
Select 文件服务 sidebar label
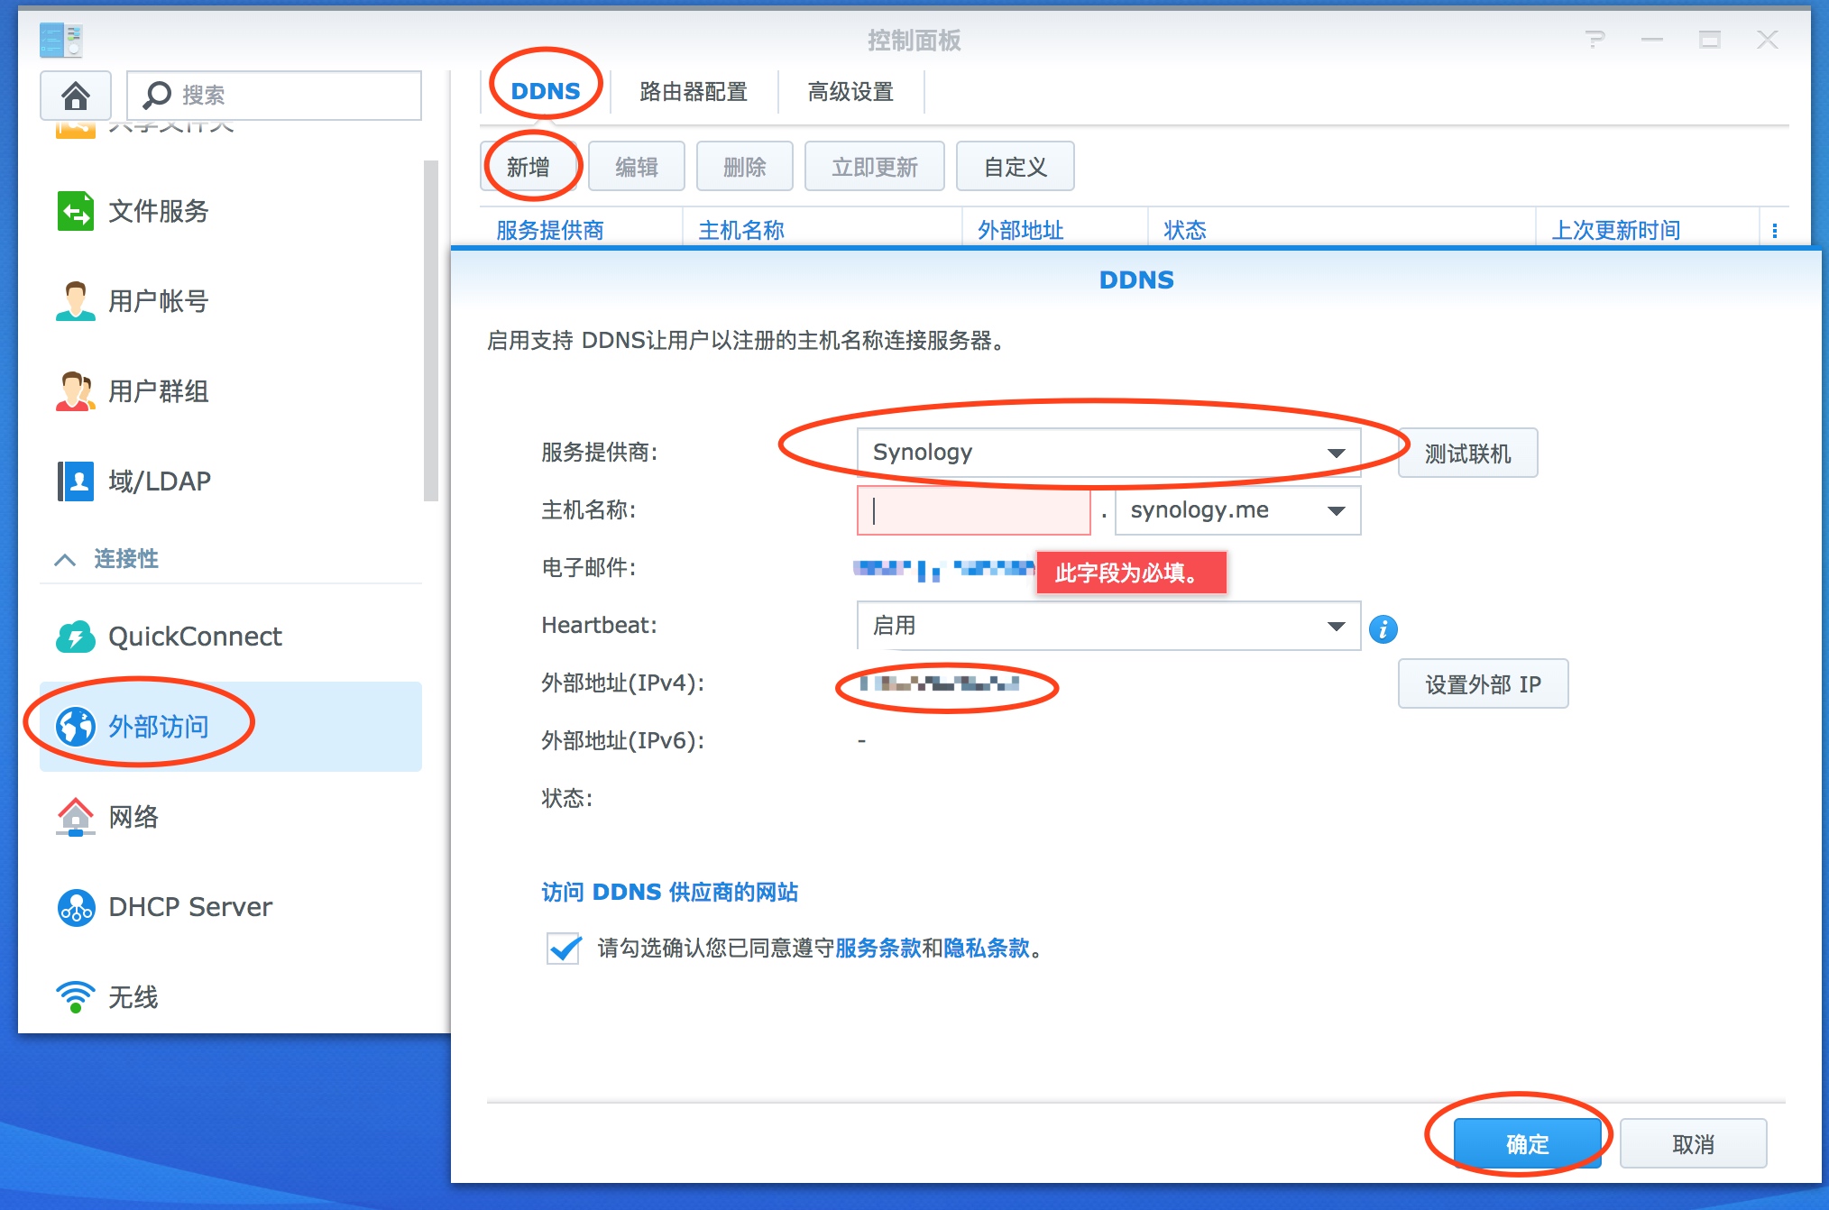pyautogui.click(x=159, y=211)
